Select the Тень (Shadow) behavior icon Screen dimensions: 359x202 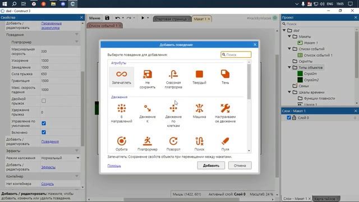225,74
